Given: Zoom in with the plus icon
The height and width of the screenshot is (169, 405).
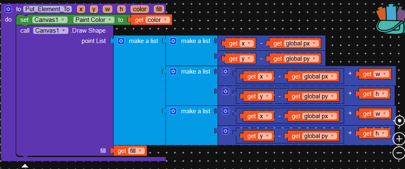Looking at the screenshot, I should 399,139.
